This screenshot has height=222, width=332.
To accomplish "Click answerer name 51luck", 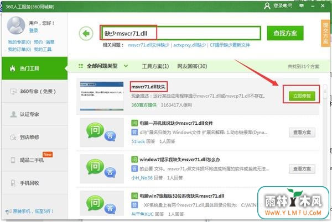I will [x=138, y=141].
